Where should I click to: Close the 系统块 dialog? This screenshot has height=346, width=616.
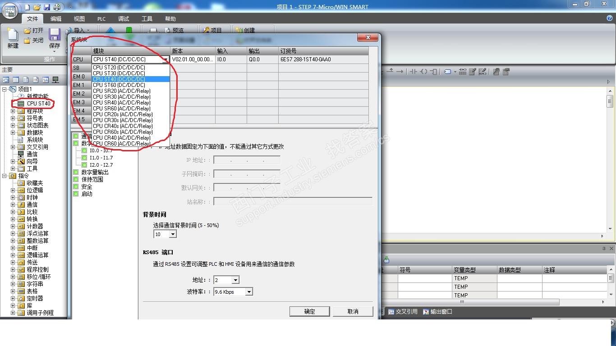pos(368,37)
